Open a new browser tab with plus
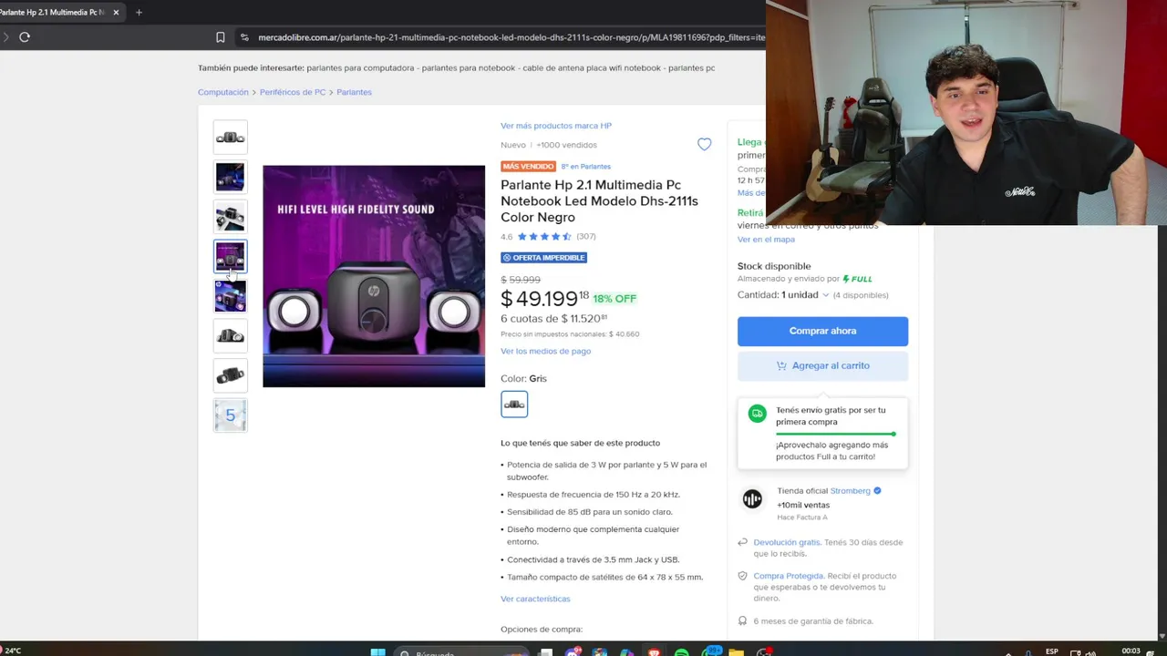The height and width of the screenshot is (656, 1167). point(139,13)
